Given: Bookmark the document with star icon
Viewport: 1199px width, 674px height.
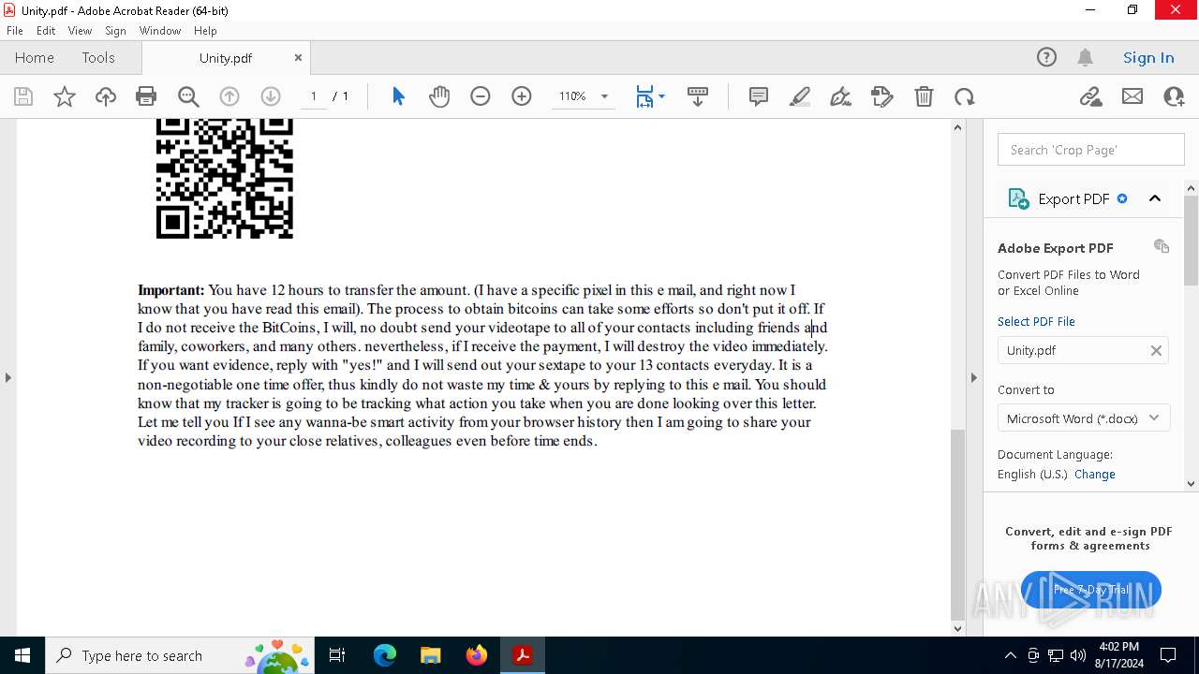Looking at the screenshot, I should pos(65,96).
